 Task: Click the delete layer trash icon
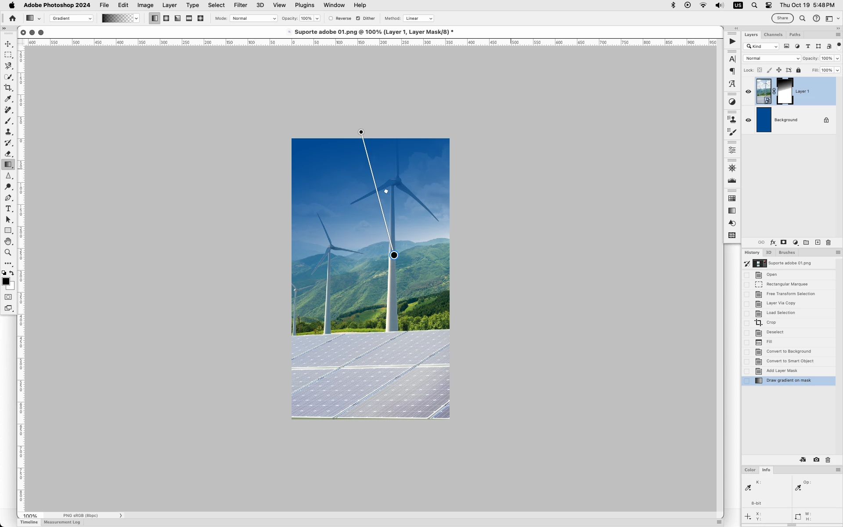click(x=829, y=242)
